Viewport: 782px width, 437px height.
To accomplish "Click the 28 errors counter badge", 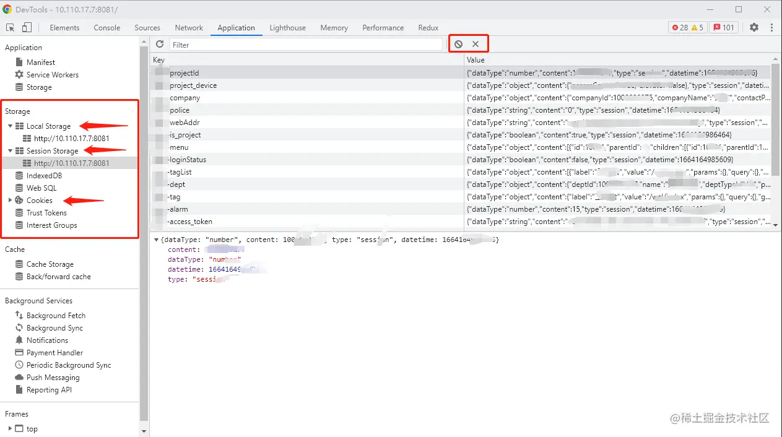I will pos(680,27).
